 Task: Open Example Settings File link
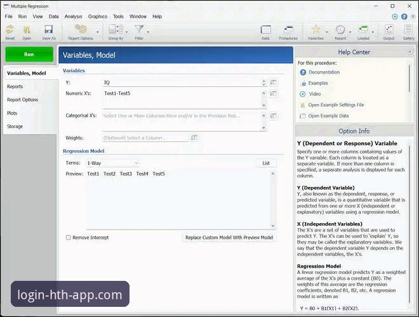point(336,105)
